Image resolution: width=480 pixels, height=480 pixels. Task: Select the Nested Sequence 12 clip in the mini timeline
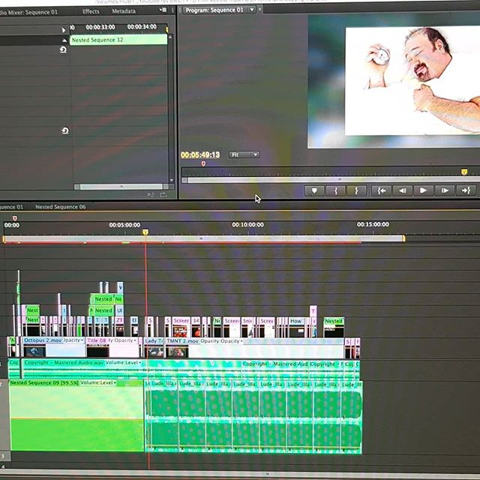click(x=118, y=40)
